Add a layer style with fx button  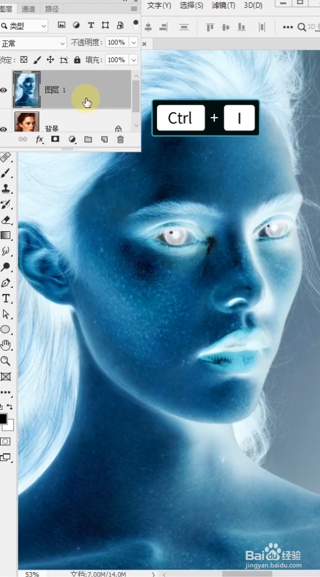click(x=40, y=139)
